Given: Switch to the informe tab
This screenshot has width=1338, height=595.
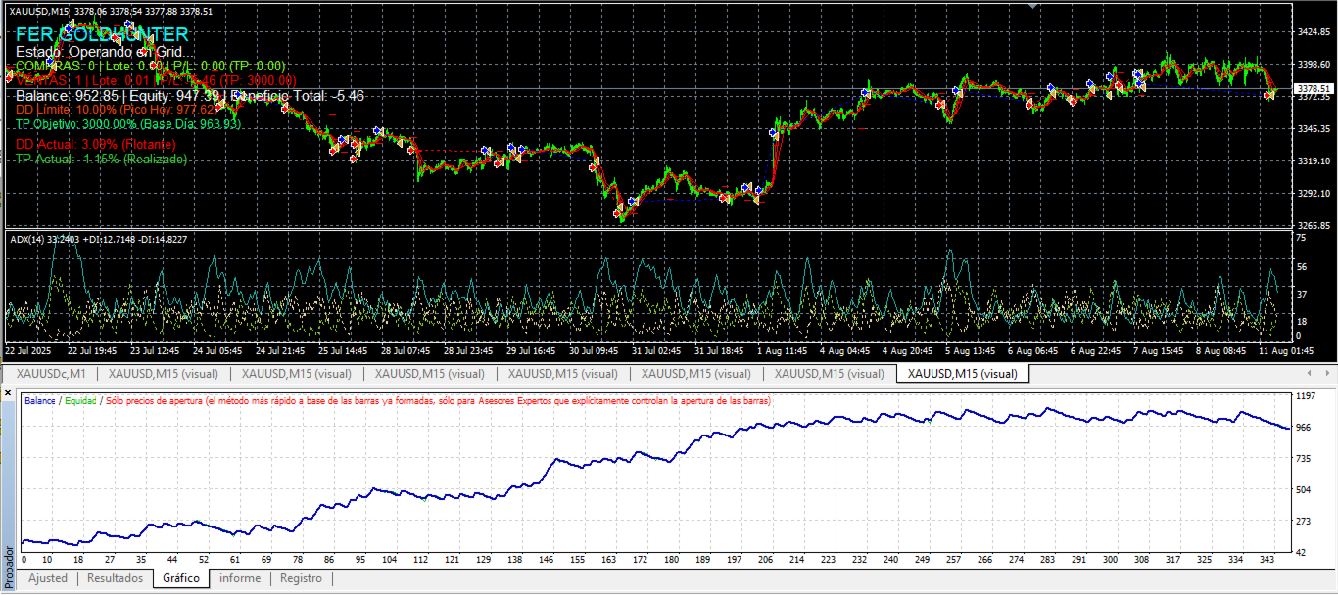Looking at the screenshot, I should coord(240,578).
